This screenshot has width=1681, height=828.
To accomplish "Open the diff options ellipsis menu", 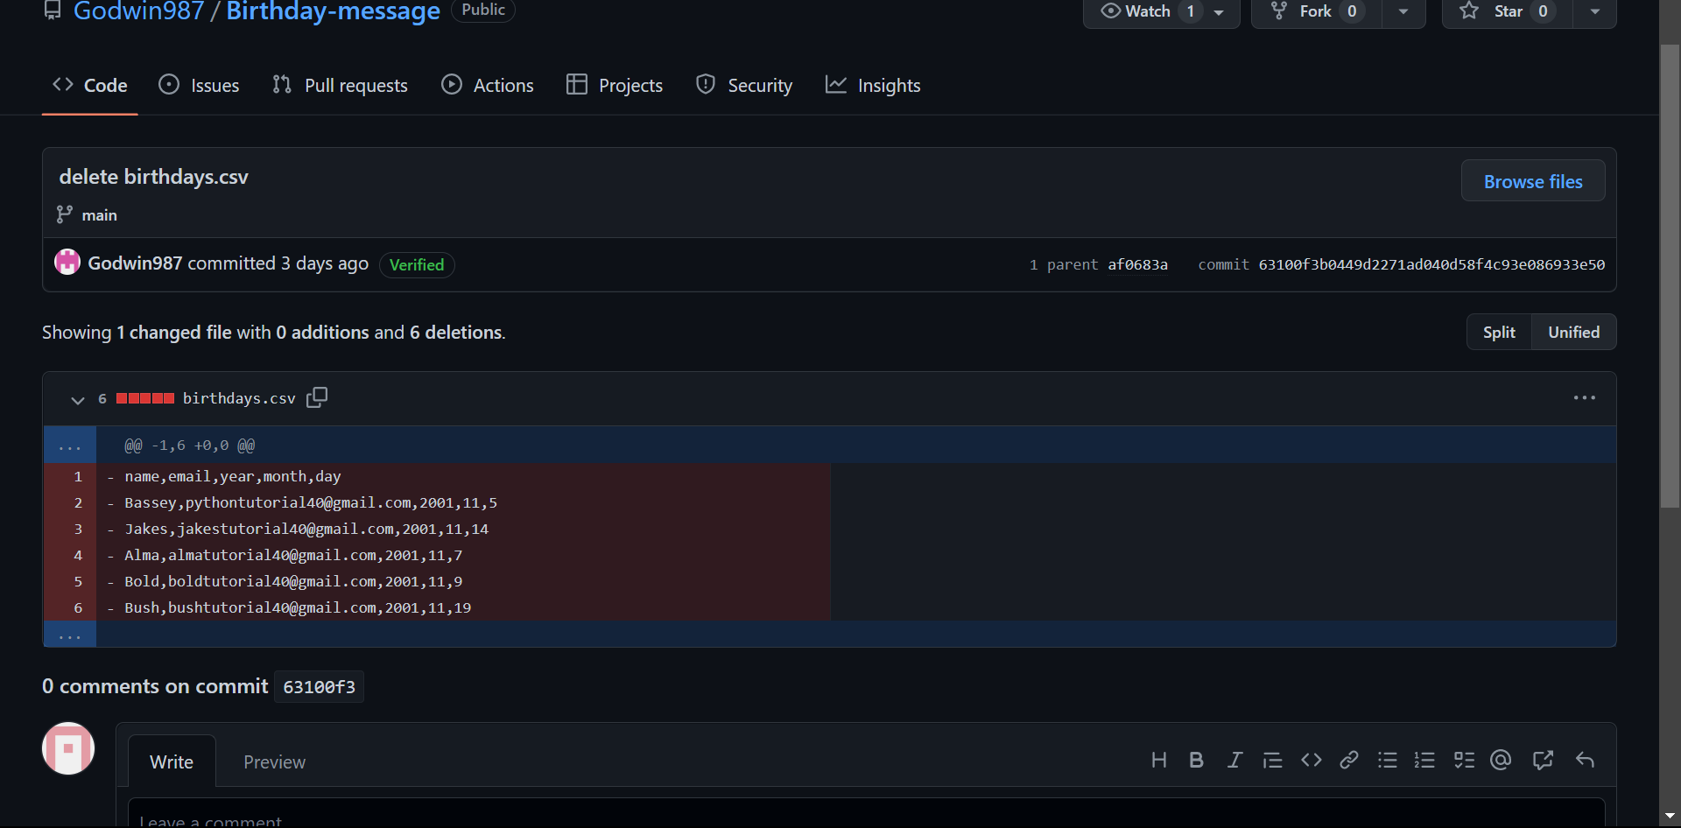I will (1585, 397).
